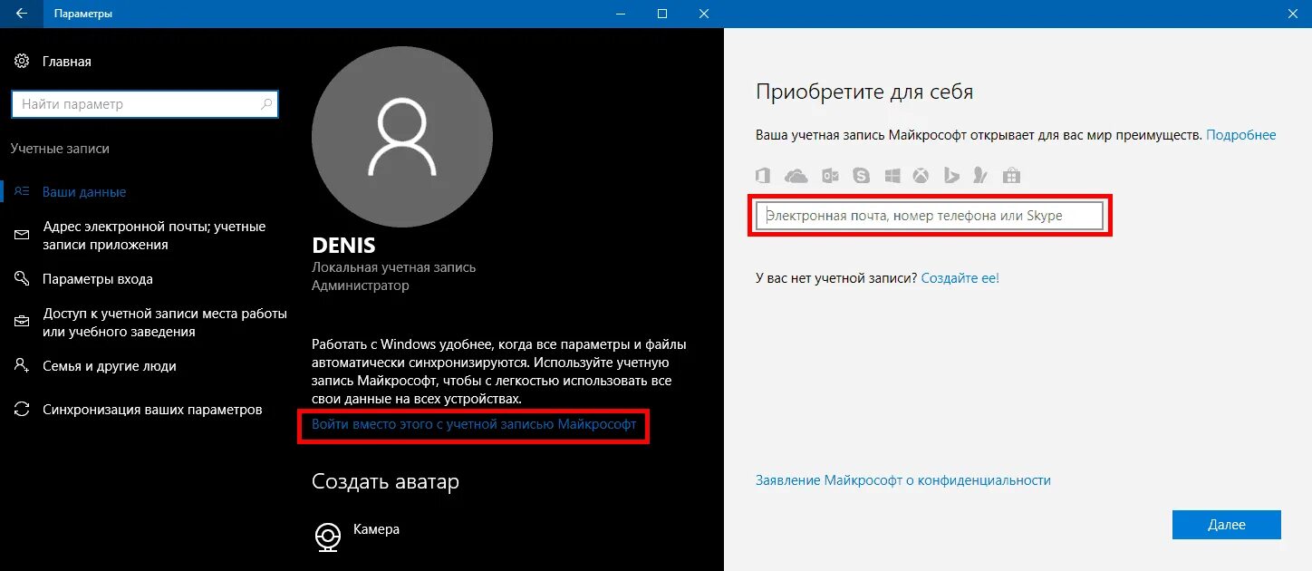
Task: Maximize the Параметры window
Action: coord(662,14)
